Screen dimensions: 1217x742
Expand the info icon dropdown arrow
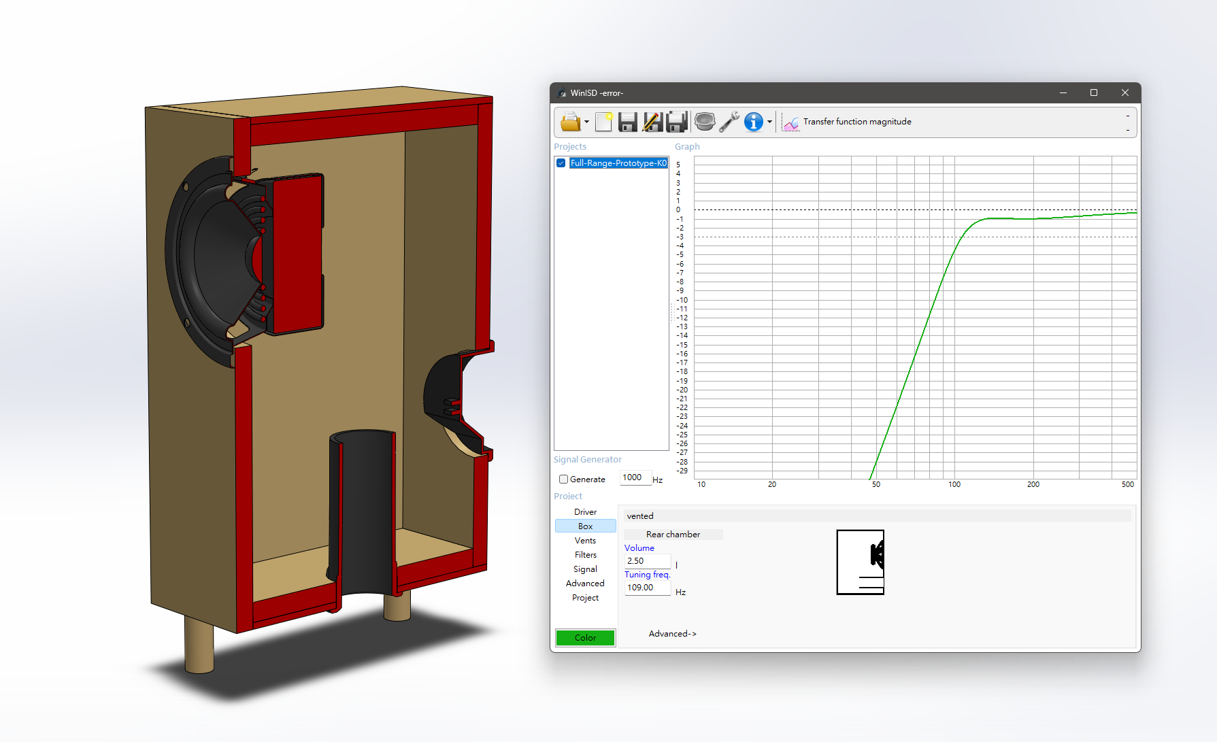pyautogui.click(x=769, y=122)
